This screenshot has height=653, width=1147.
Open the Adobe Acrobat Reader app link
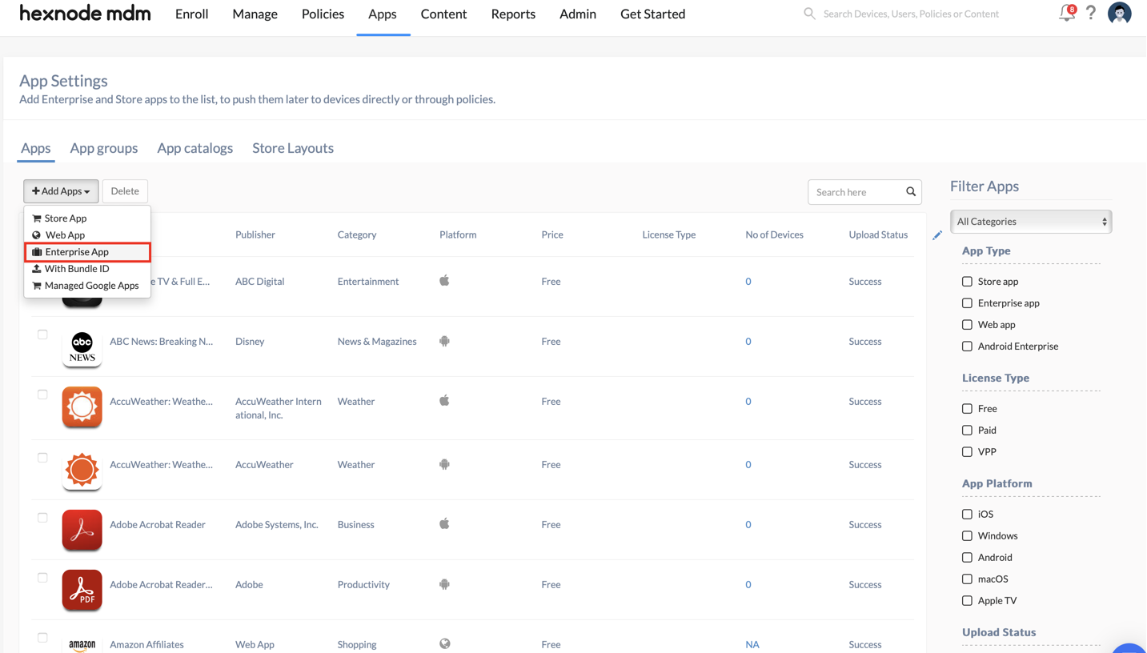(x=158, y=524)
